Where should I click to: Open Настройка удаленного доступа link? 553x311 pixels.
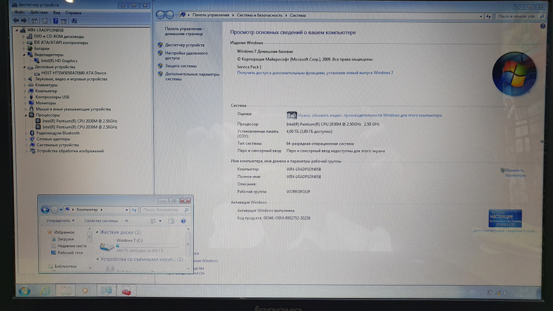186,56
